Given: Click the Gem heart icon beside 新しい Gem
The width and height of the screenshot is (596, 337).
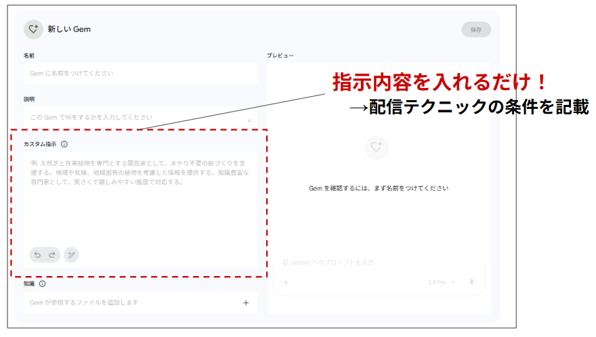Looking at the screenshot, I should click(33, 29).
